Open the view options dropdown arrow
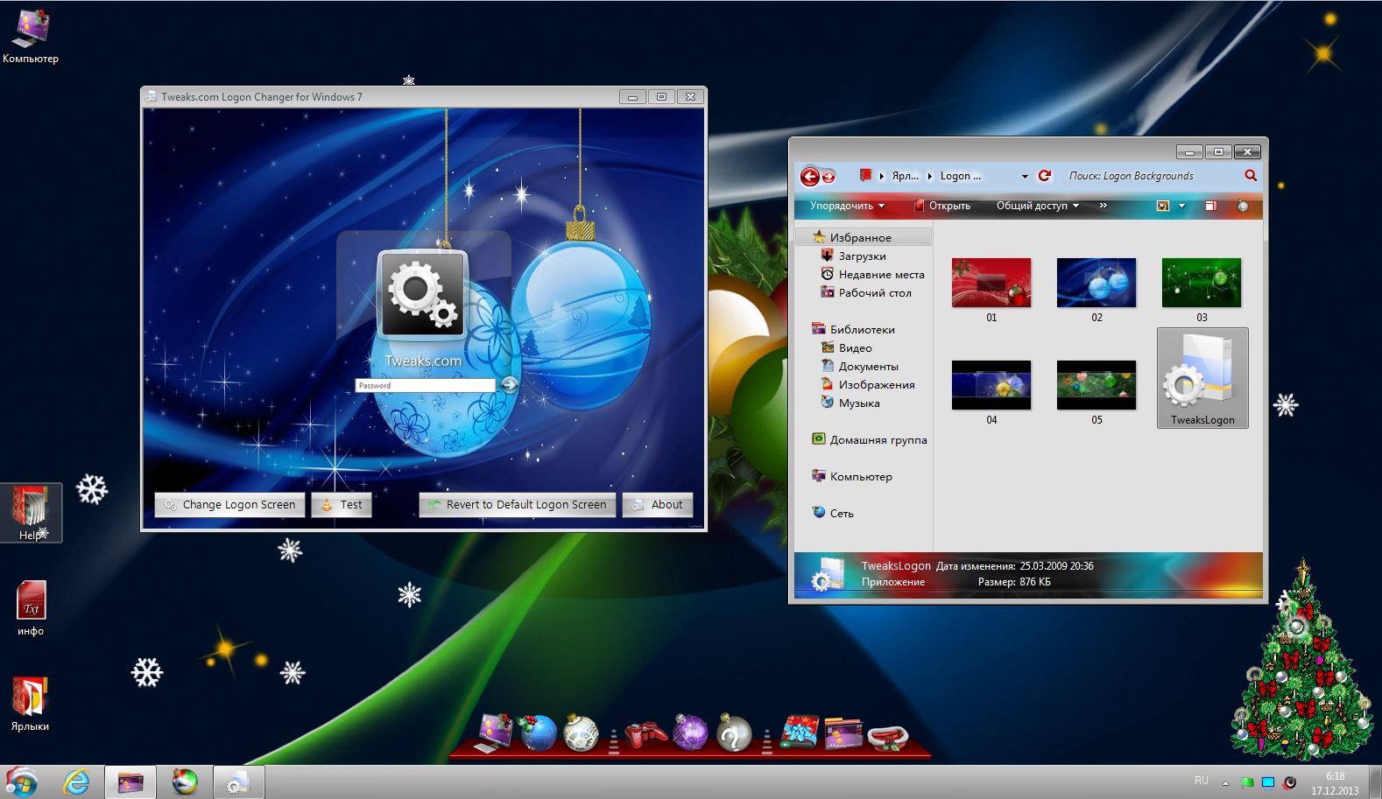The height and width of the screenshot is (799, 1382). 1181,206
